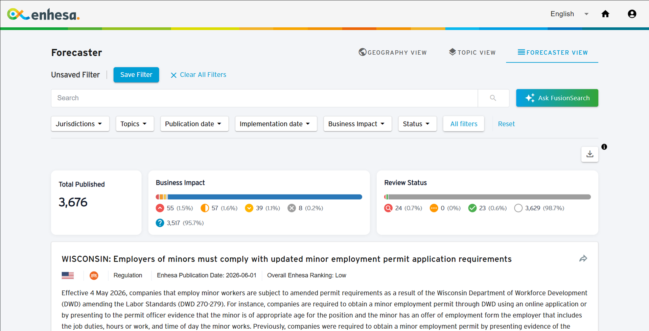Focus the Search input field
Screen dimensions: 649x331
(264, 98)
